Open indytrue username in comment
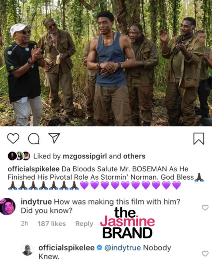212x265 pixels. click(36, 202)
